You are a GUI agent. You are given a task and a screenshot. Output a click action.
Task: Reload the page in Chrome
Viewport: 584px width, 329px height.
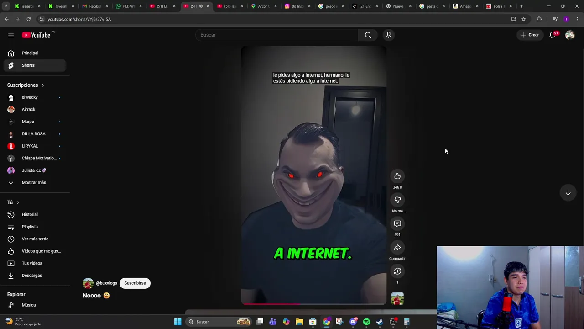pyautogui.click(x=28, y=19)
